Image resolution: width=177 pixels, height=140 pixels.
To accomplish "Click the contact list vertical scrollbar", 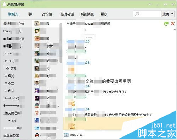I will (61, 43).
